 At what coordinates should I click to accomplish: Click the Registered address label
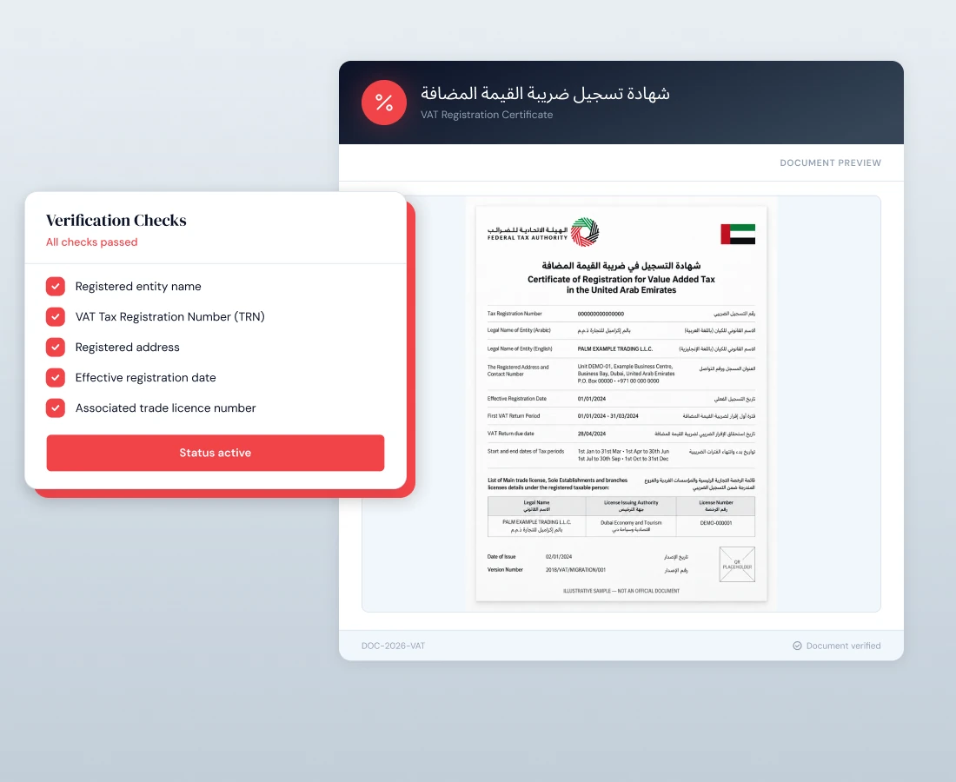(128, 348)
